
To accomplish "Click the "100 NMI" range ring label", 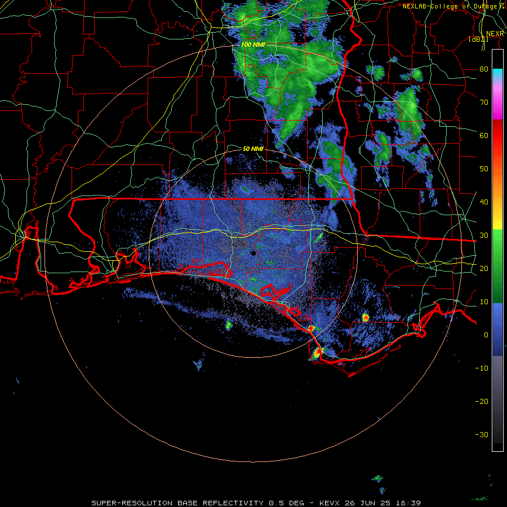I will click(253, 45).
